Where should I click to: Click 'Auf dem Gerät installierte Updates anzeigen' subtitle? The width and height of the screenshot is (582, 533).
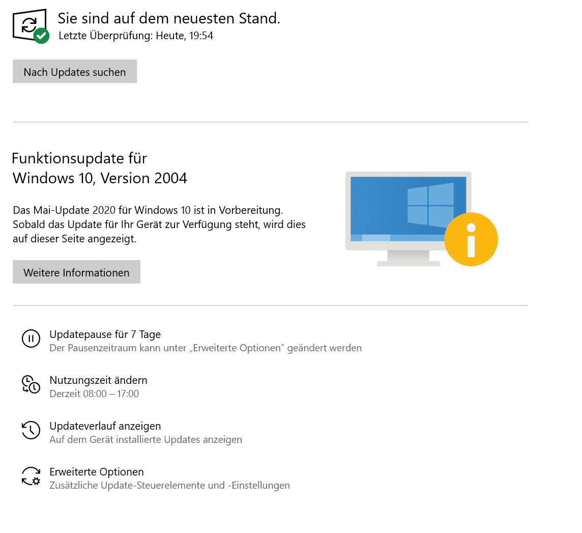[146, 440]
